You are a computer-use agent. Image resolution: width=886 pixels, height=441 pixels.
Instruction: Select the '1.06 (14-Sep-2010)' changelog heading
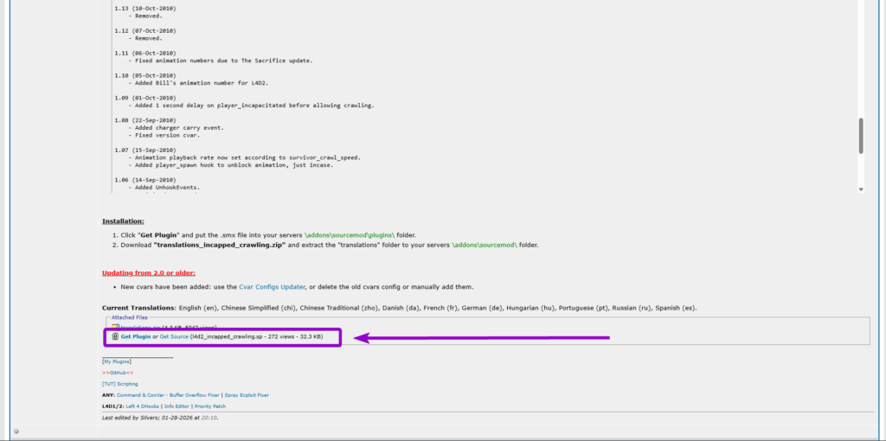click(145, 180)
